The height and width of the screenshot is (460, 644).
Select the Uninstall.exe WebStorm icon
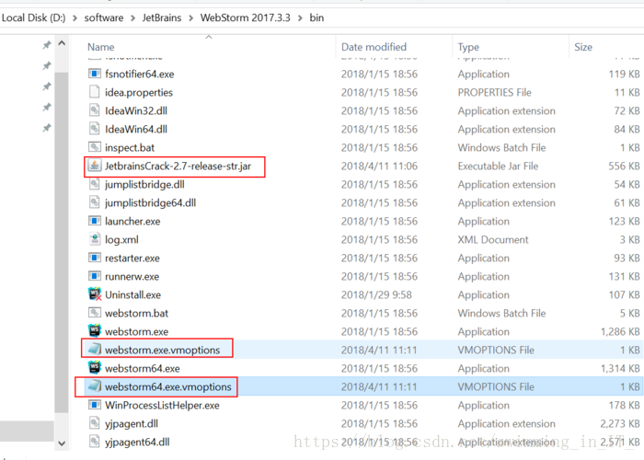tap(95, 294)
